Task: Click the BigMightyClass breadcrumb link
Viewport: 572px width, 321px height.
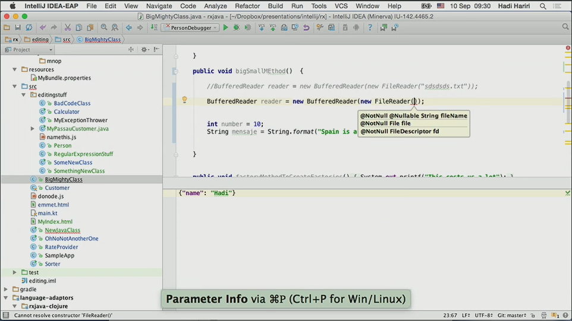Action: coord(102,40)
